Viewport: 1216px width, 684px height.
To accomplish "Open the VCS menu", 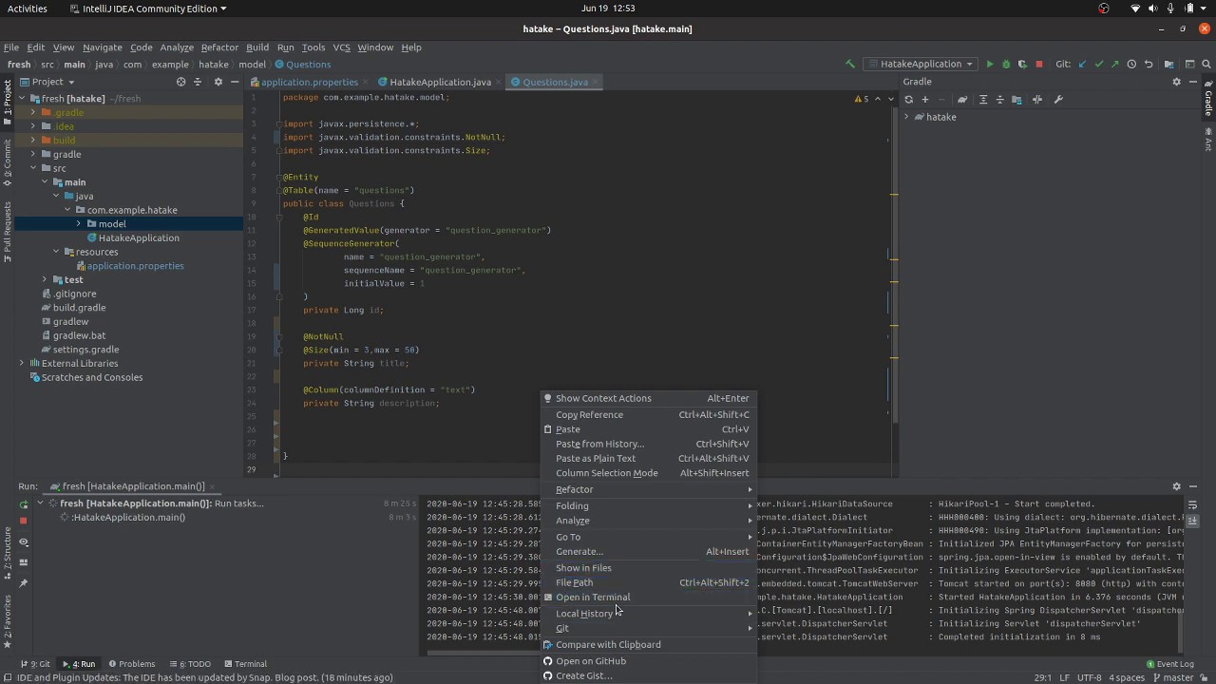I will (341, 47).
